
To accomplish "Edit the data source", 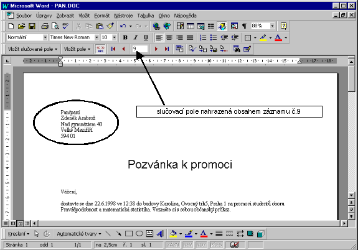I will (247, 49).
